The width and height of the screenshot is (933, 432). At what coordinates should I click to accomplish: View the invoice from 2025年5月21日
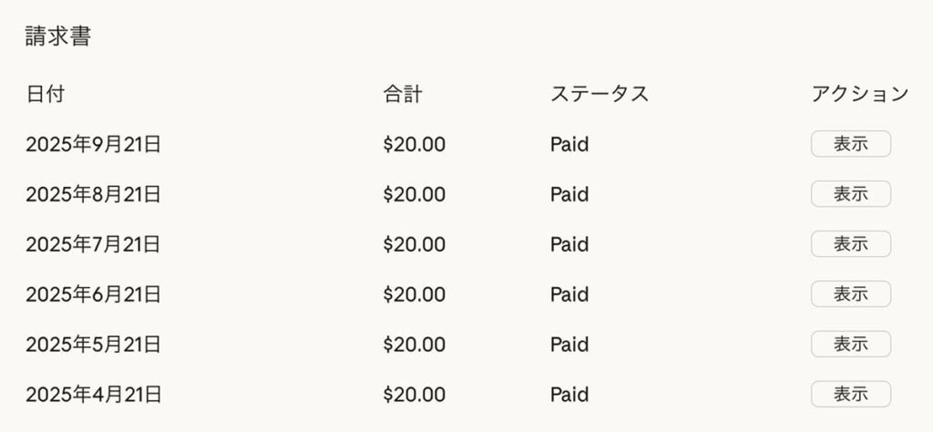(x=850, y=345)
